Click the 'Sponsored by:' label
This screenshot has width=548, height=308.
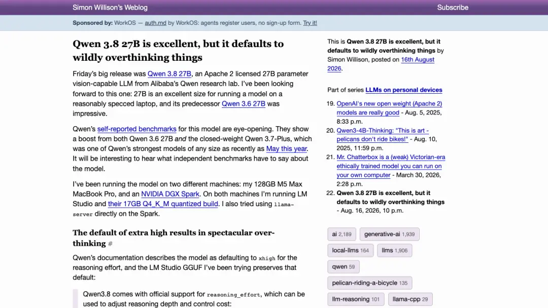(93, 23)
